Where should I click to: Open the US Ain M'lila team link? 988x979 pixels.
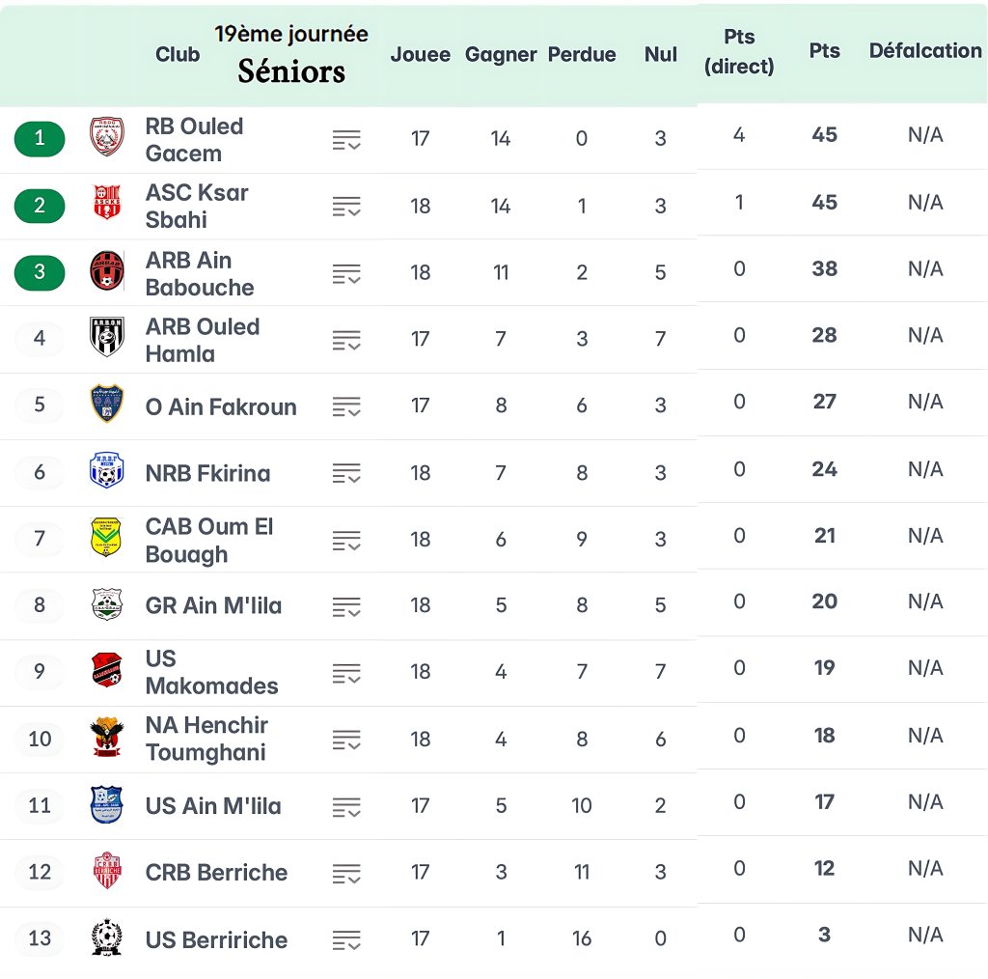pyautogui.click(x=213, y=806)
